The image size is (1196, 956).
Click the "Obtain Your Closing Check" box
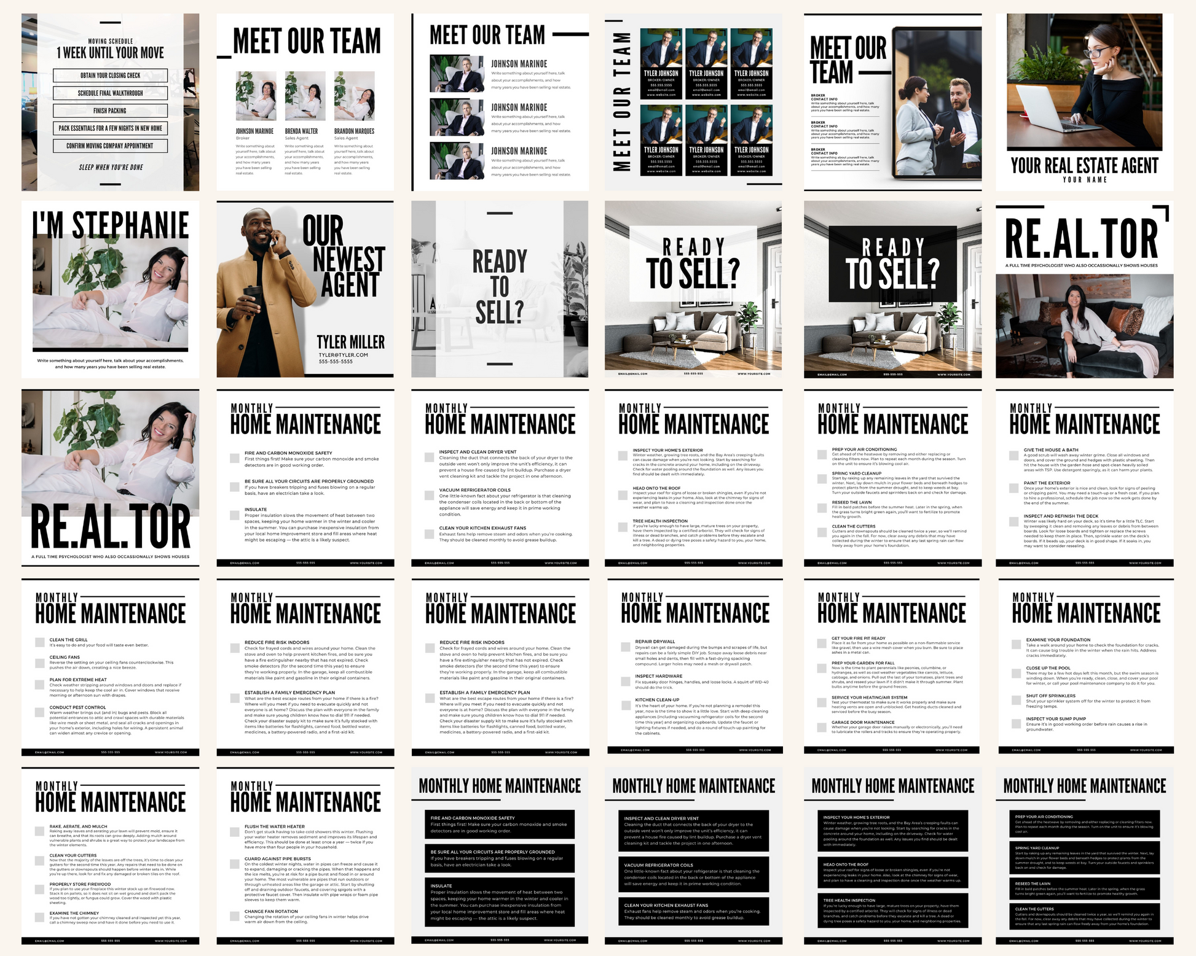pos(110,76)
